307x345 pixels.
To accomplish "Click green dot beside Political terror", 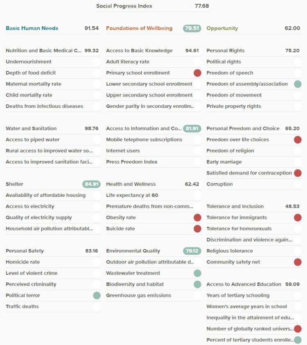I will (97, 295).
